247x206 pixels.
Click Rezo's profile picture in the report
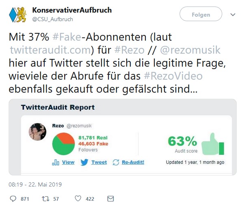tap(37, 132)
